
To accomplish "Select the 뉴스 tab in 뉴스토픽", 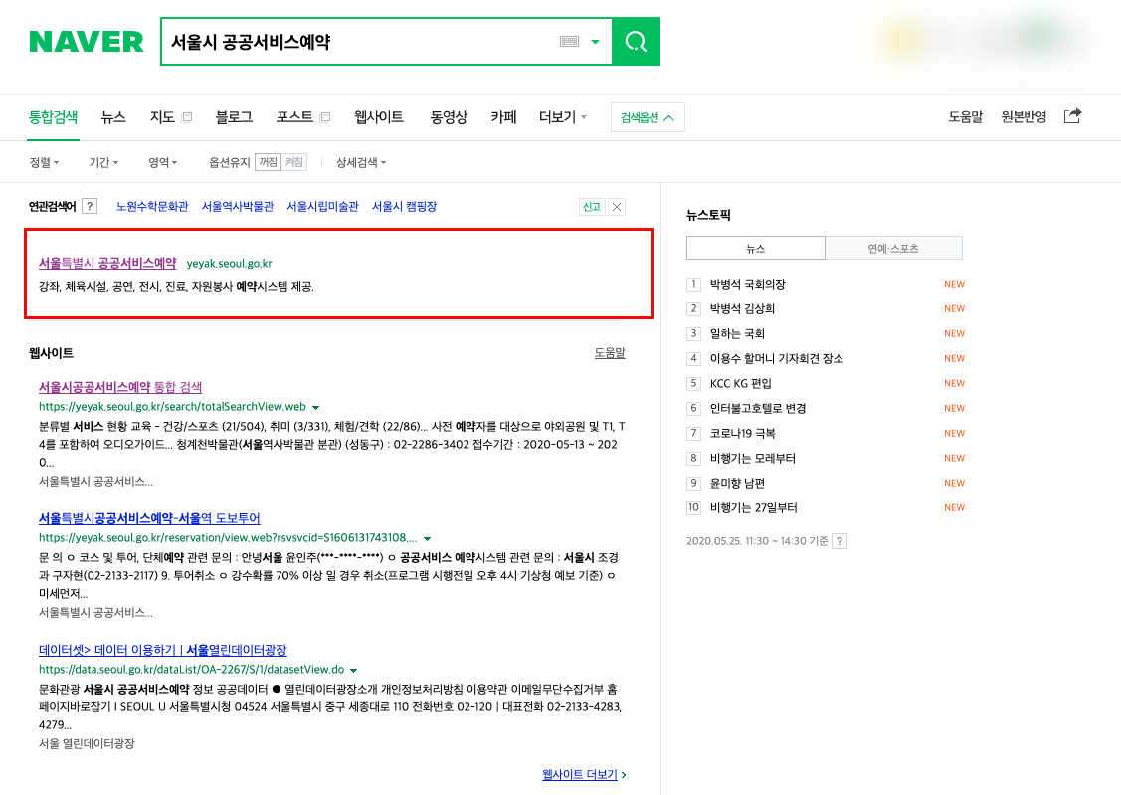I will click(756, 248).
